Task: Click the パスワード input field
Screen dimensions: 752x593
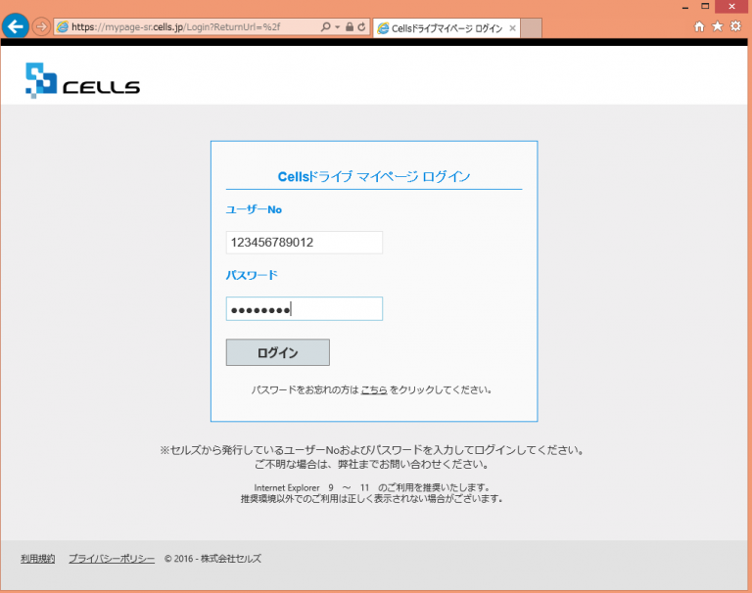Action: [304, 309]
